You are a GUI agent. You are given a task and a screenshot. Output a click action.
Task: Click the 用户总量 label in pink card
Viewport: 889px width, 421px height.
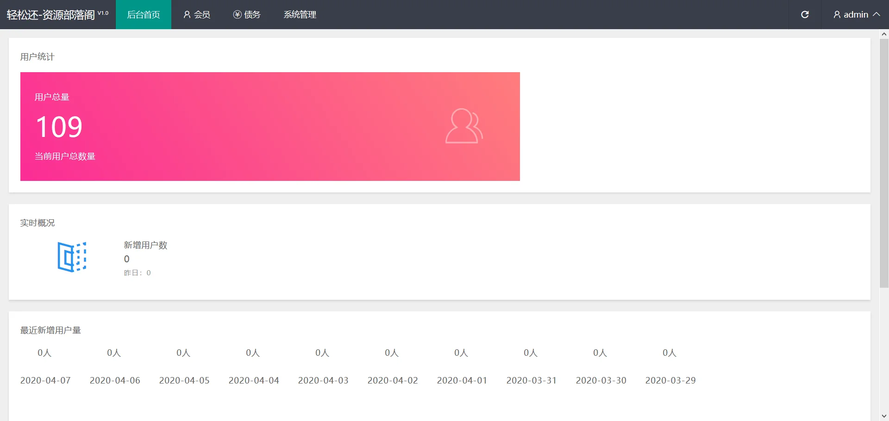(52, 97)
